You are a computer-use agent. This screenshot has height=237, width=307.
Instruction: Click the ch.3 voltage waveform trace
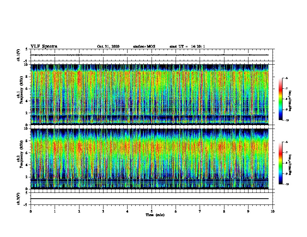point(150,199)
